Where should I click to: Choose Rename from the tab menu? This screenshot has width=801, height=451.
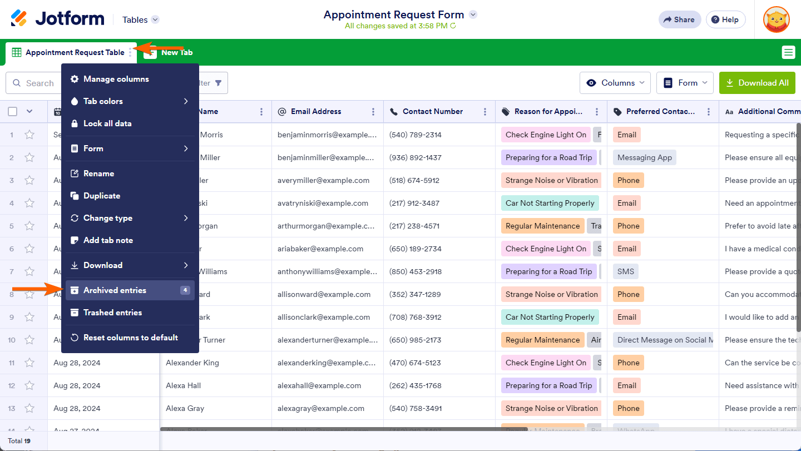130,174
